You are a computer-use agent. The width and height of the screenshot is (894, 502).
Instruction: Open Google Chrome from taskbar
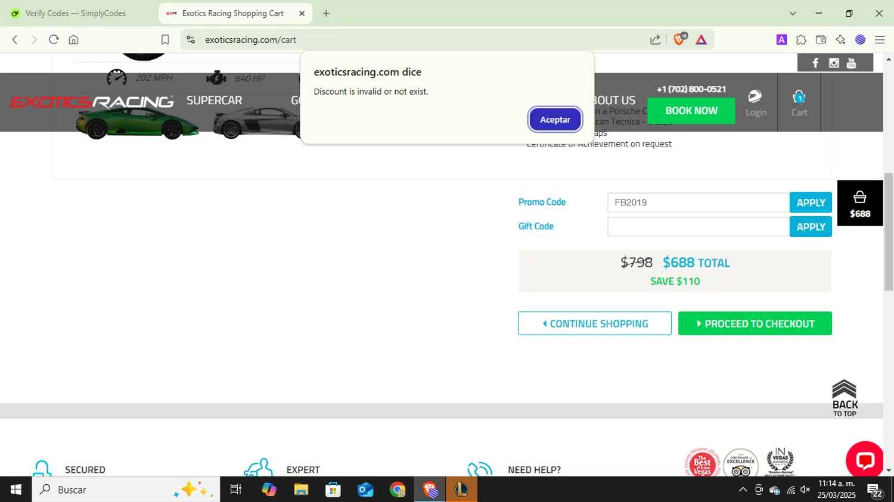[x=398, y=489]
